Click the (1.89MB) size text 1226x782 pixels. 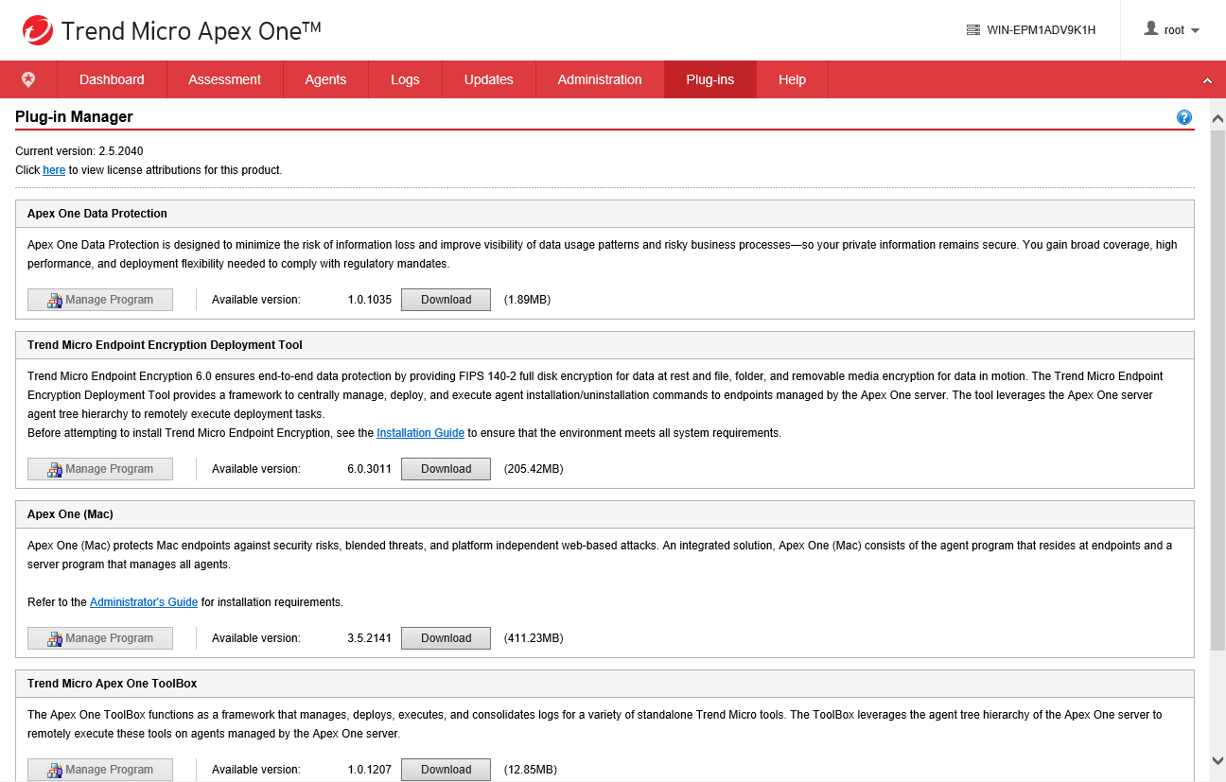[527, 300]
